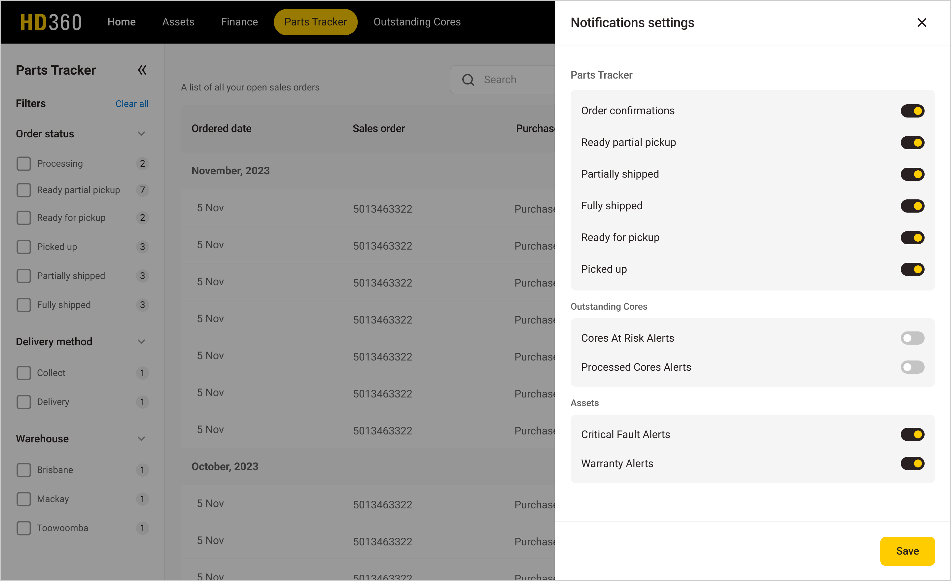Collapse the Delivery method section
951x581 pixels.
[x=141, y=341]
